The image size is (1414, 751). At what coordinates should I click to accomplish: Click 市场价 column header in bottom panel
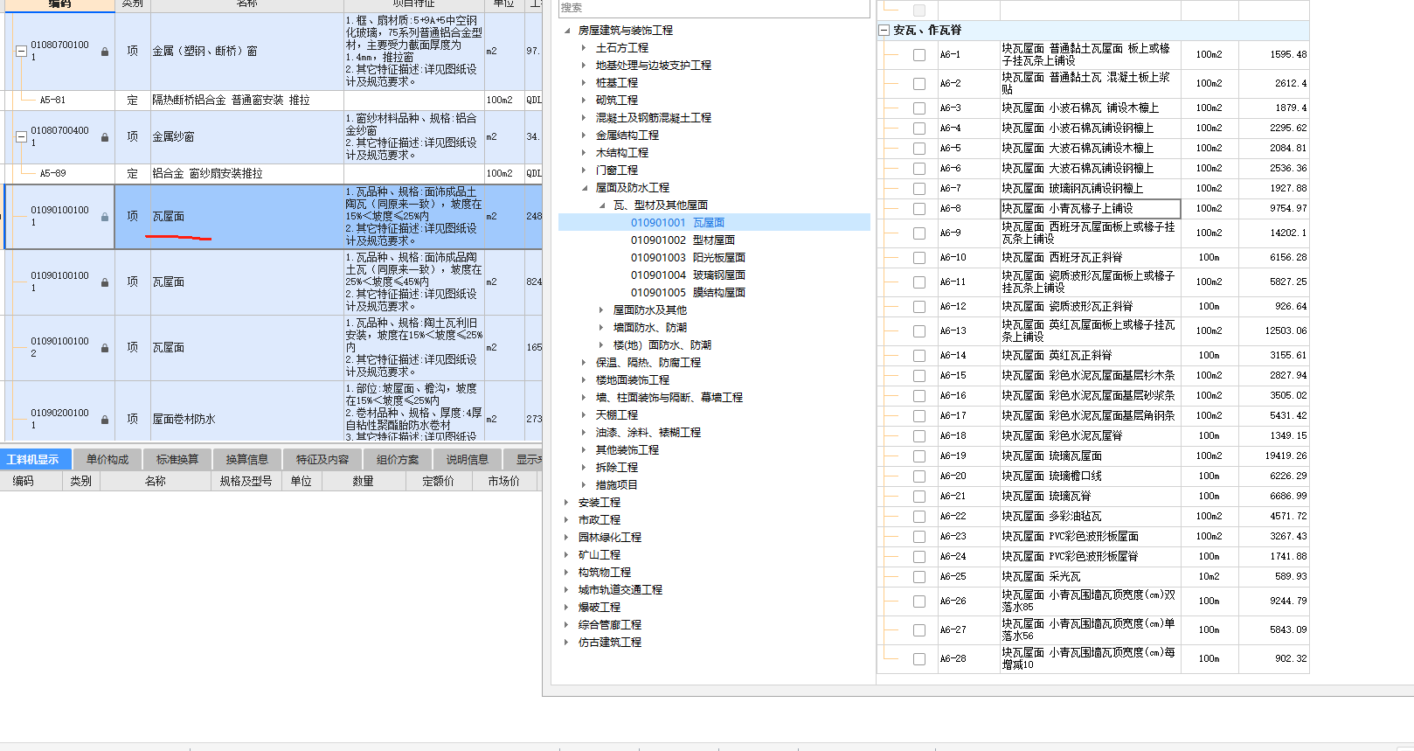[x=504, y=481]
